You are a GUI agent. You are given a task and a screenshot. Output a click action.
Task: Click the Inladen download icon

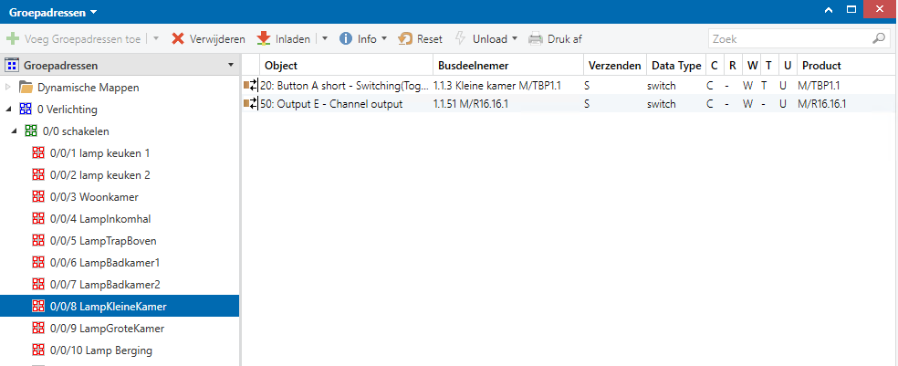pos(264,39)
